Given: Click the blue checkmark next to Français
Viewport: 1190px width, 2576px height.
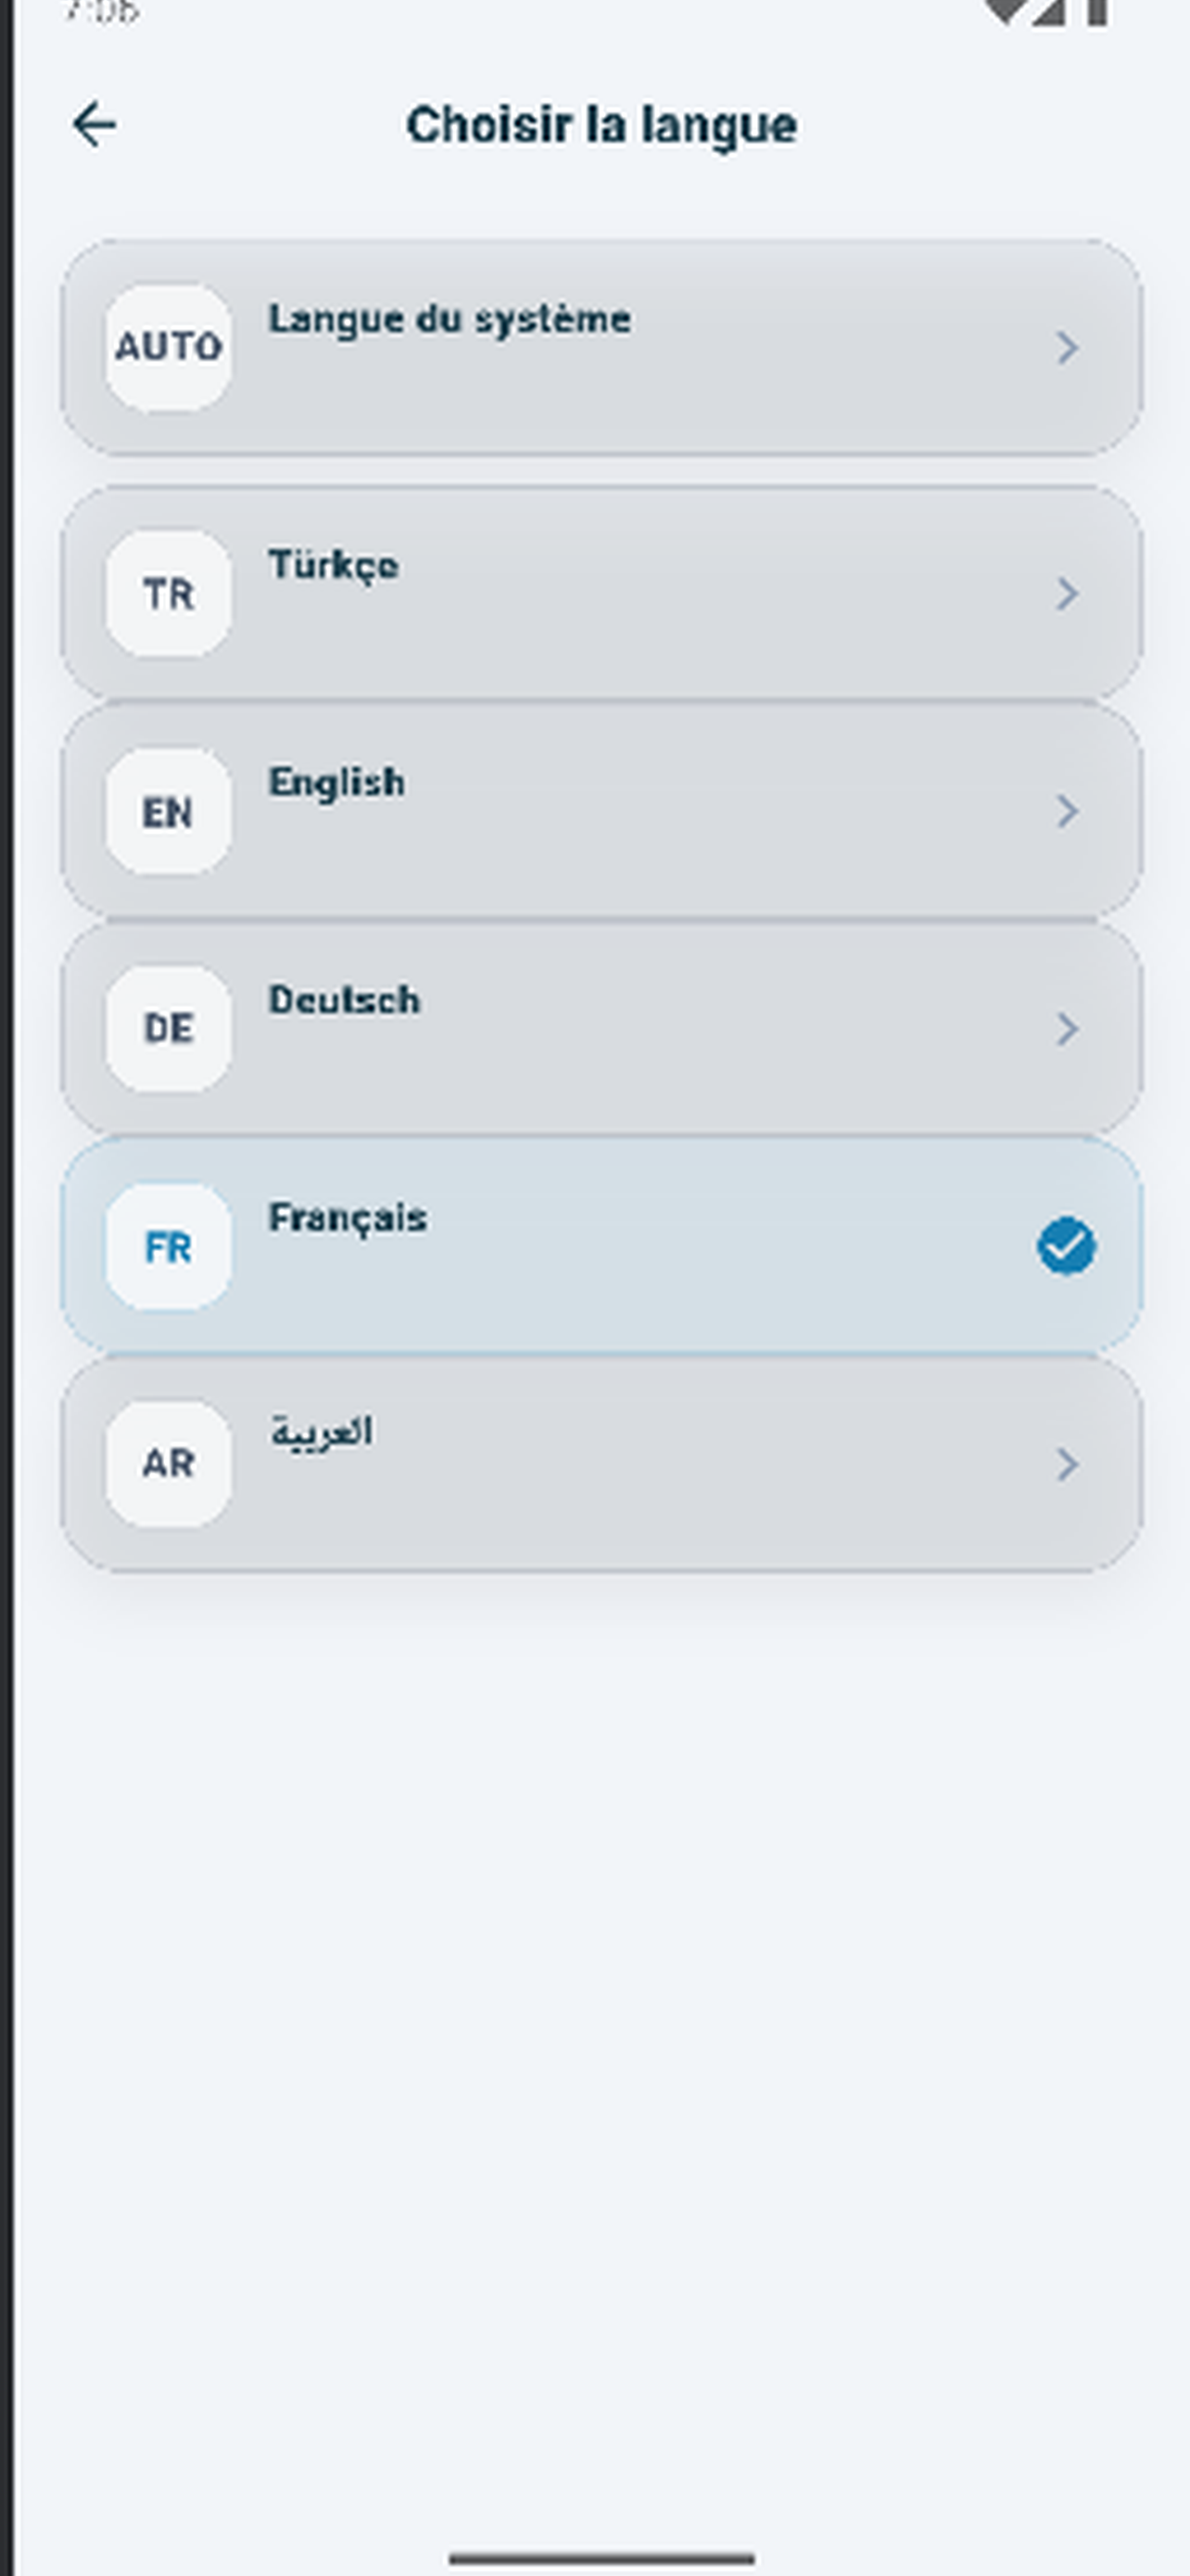Looking at the screenshot, I should [x=1066, y=1246].
